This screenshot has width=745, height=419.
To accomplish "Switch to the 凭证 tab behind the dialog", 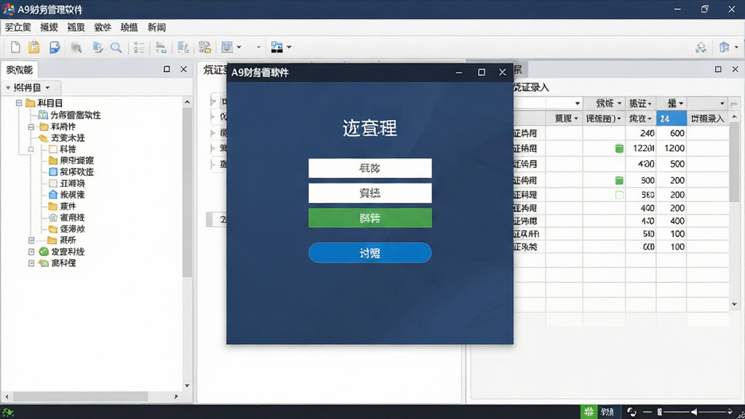I will click(x=215, y=70).
